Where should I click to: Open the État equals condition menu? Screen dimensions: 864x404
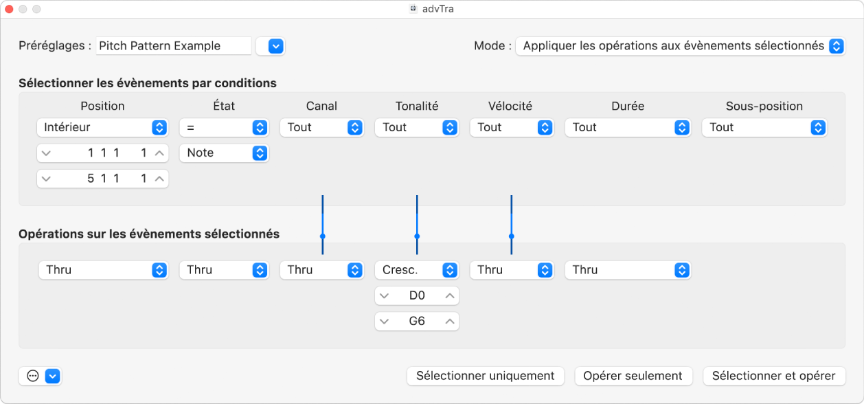223,127
